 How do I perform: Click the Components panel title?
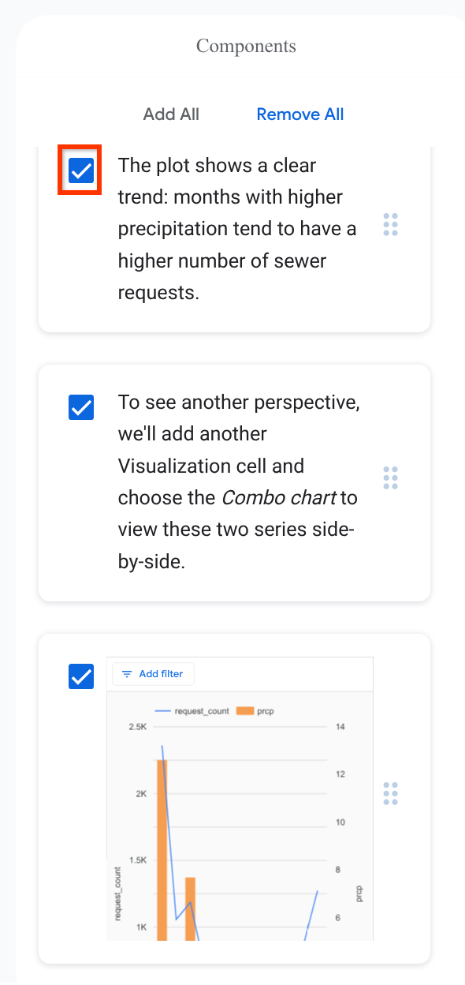point(246,45)
